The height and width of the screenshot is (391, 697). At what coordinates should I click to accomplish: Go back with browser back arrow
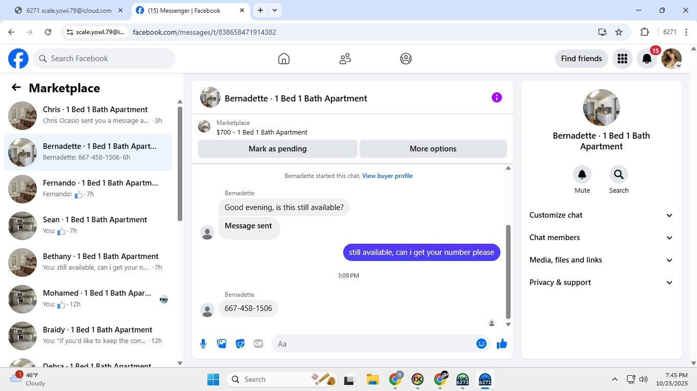click(x=11, y=32)
